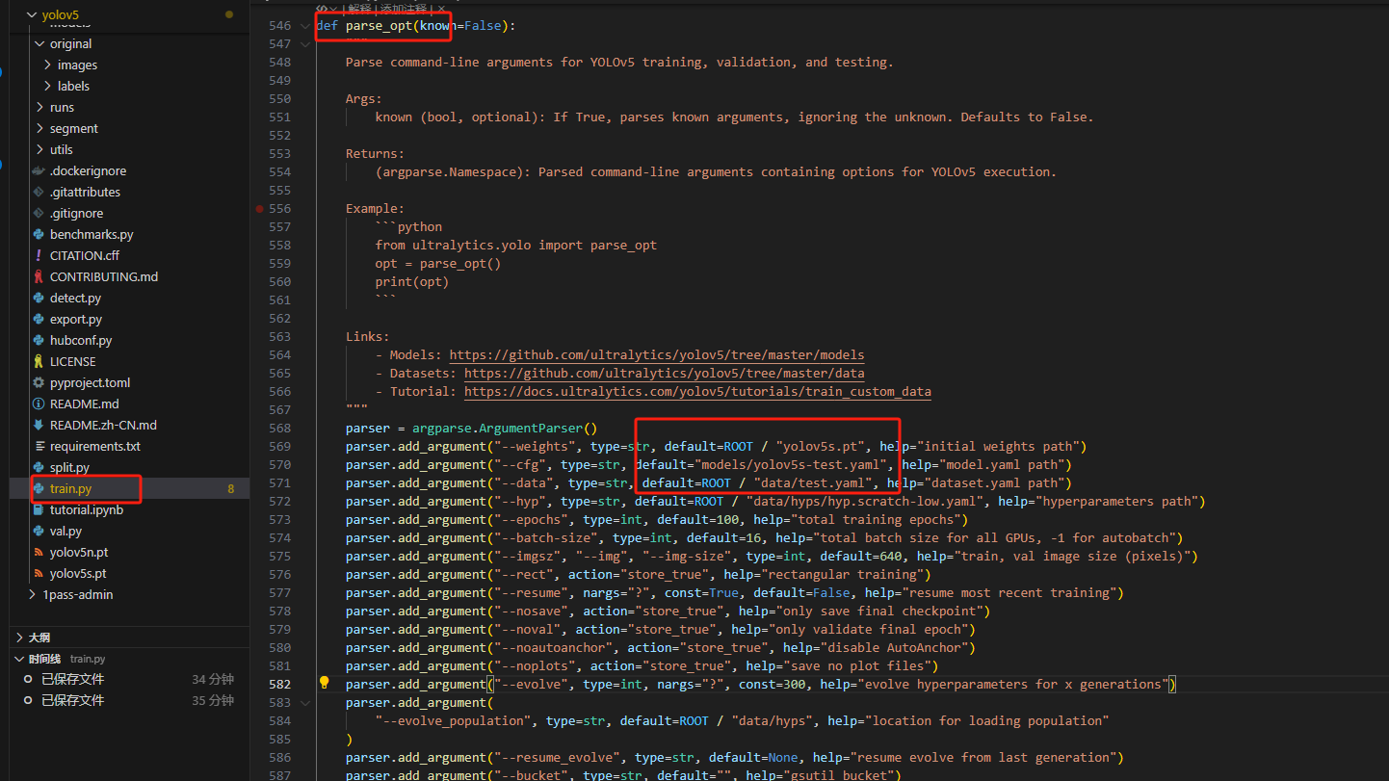Click the lightbulb code action icon on line 582

click(x=325, y=683)
